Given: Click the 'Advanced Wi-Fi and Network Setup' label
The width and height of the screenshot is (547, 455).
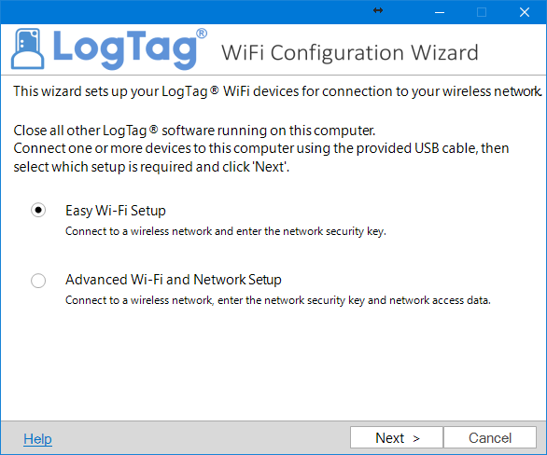Looking at the screenshot, I should coord(174,280).
